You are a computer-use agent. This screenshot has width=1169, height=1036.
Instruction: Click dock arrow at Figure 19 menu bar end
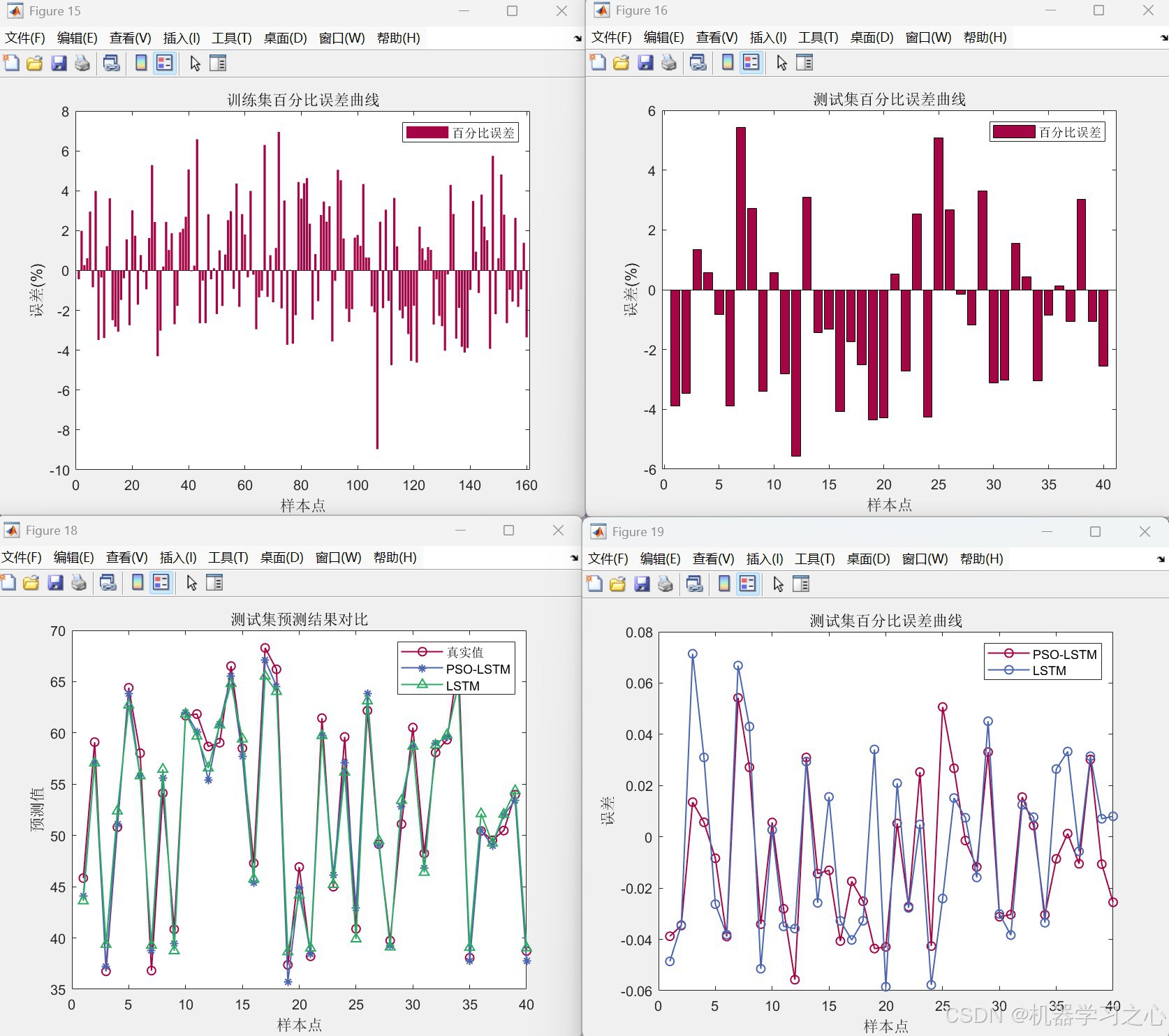pos(1161,559)
